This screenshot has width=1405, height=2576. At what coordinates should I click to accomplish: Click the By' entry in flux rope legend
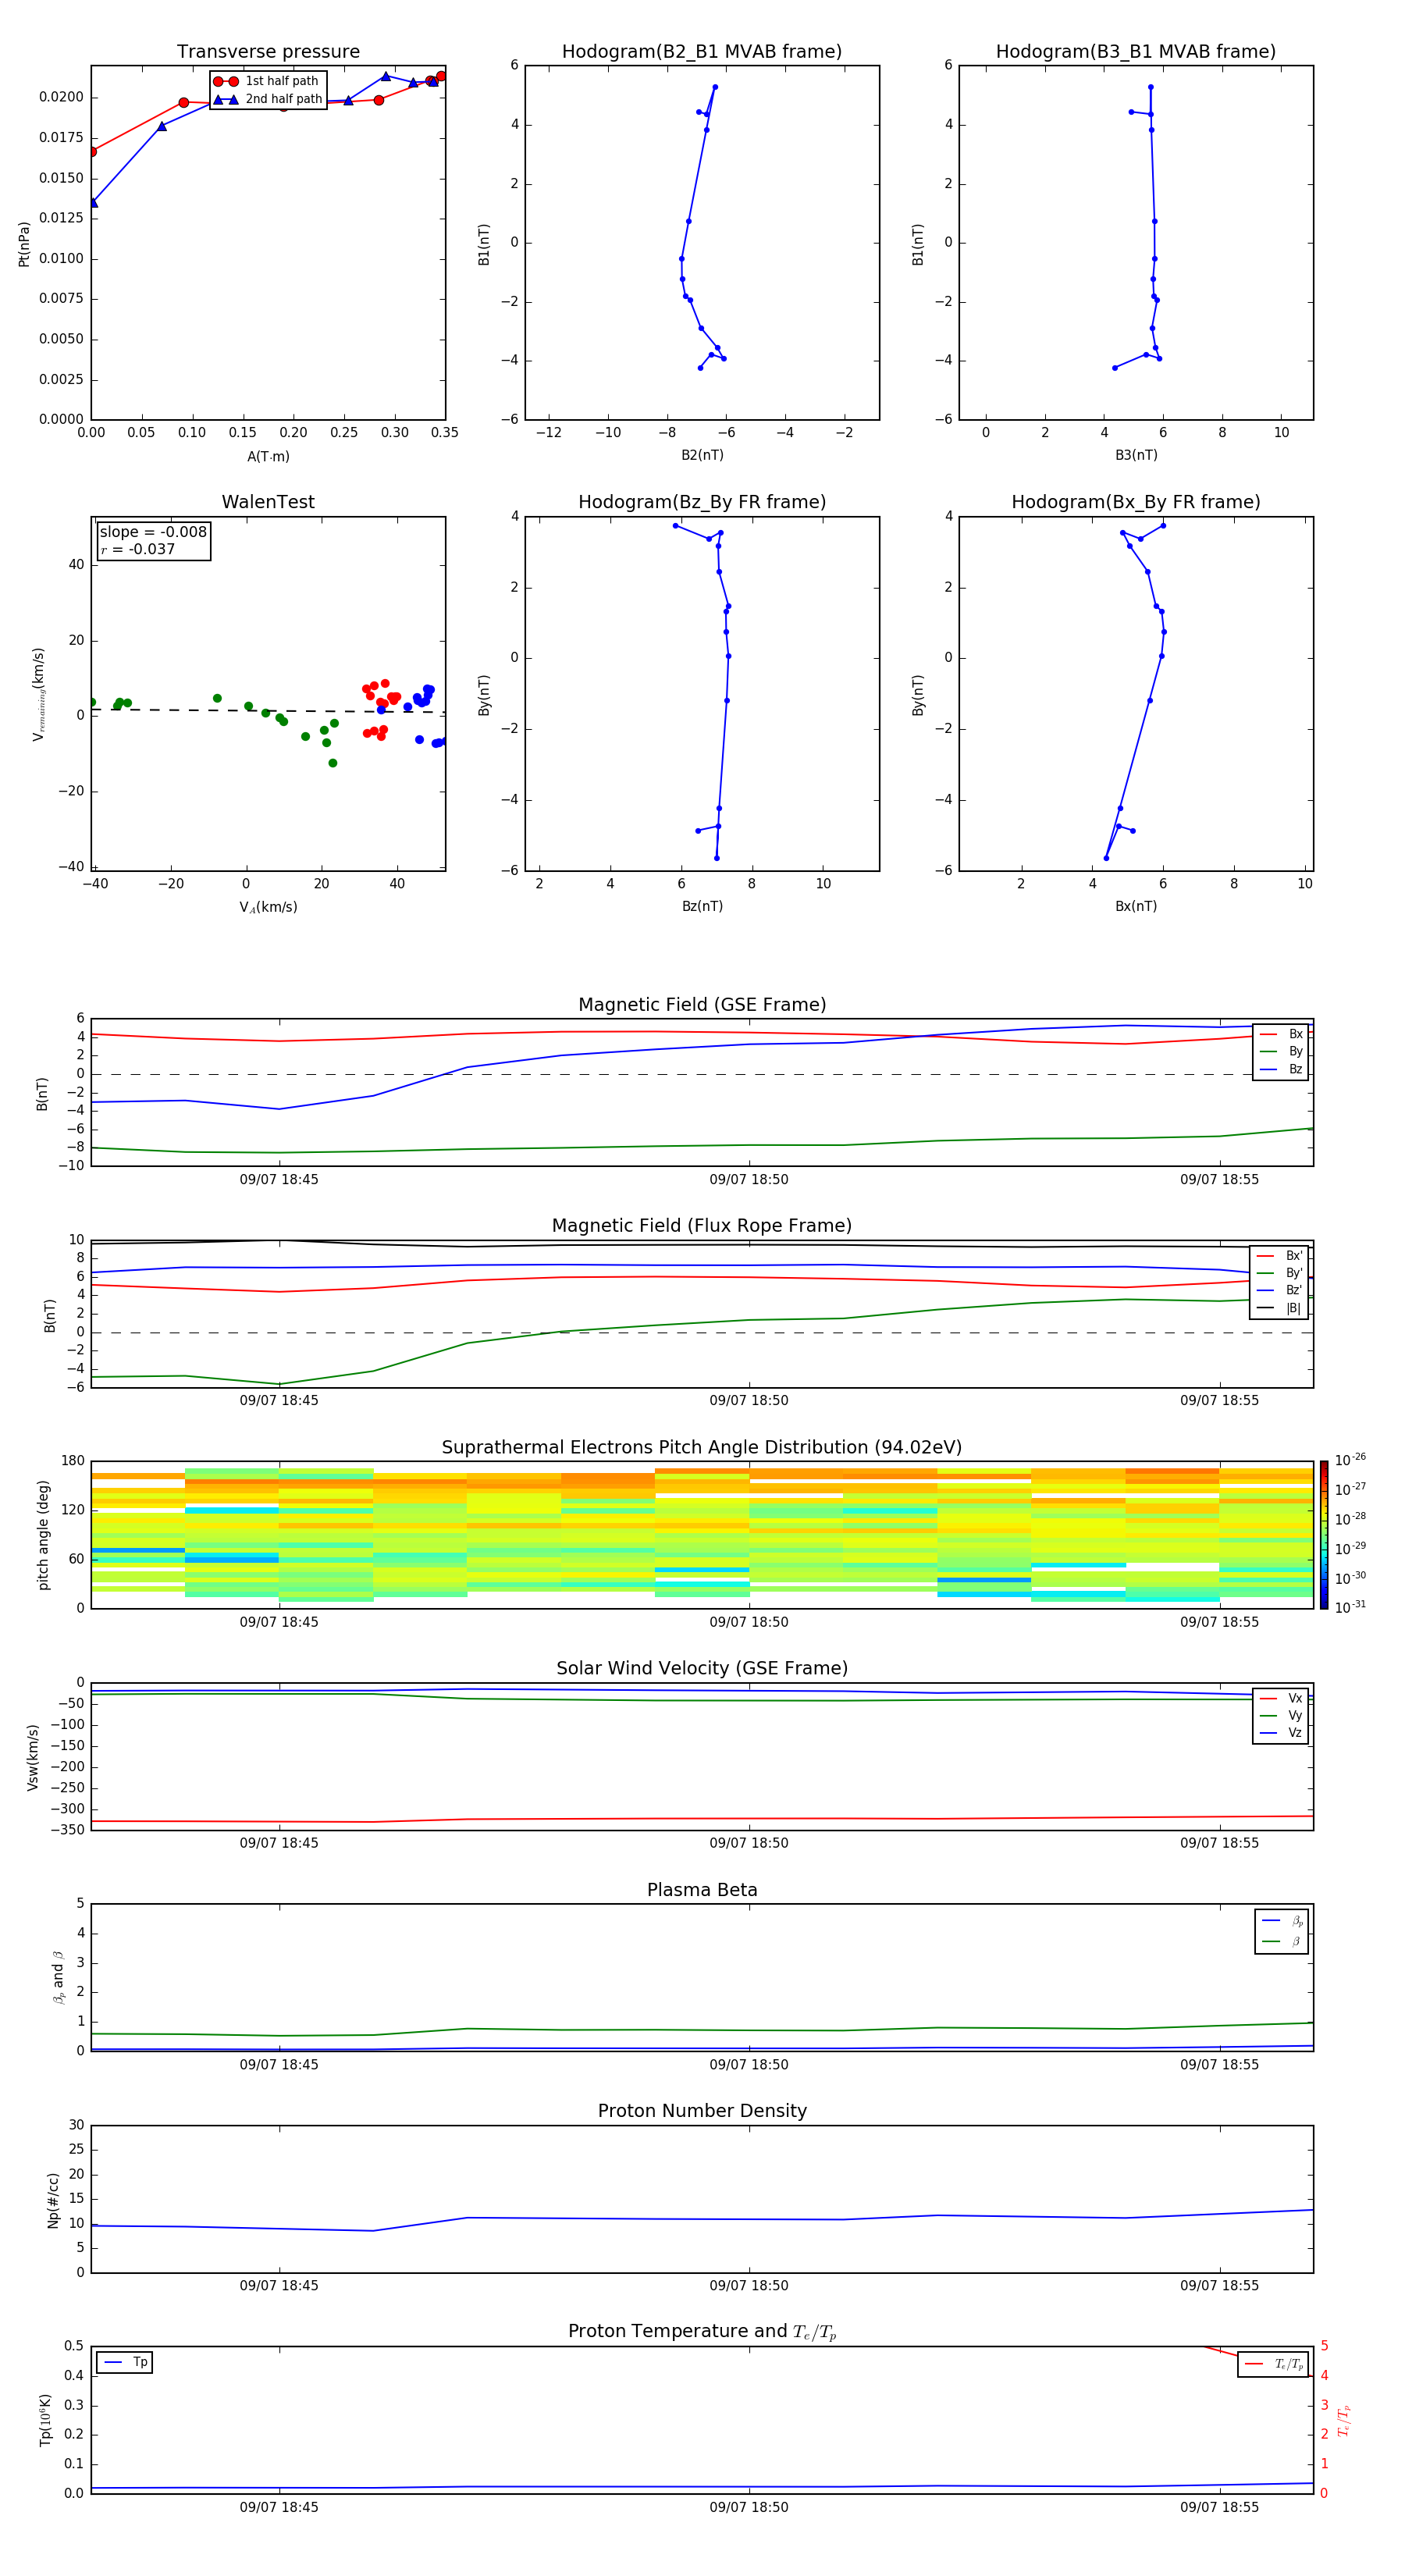pos(1279,1273)
